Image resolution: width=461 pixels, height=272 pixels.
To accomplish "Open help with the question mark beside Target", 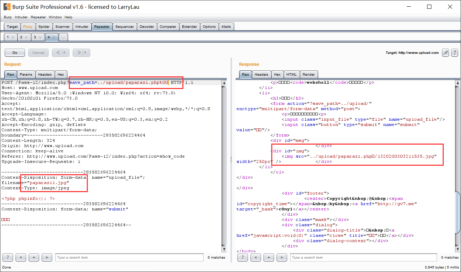I will pos(454,53).
